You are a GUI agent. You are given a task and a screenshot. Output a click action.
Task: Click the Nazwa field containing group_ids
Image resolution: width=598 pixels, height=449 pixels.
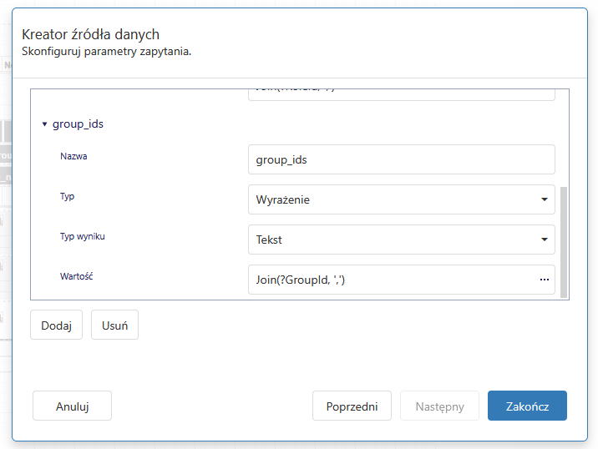pyautogui.click(x=401, y=159)
